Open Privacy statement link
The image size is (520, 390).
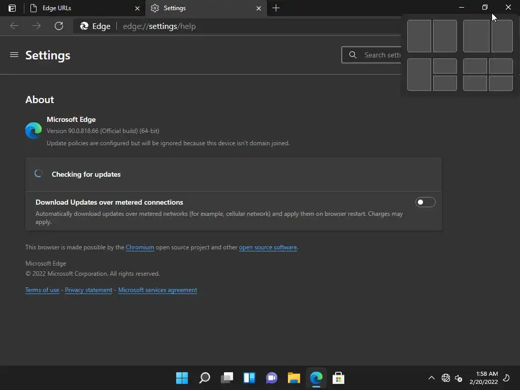88,290
